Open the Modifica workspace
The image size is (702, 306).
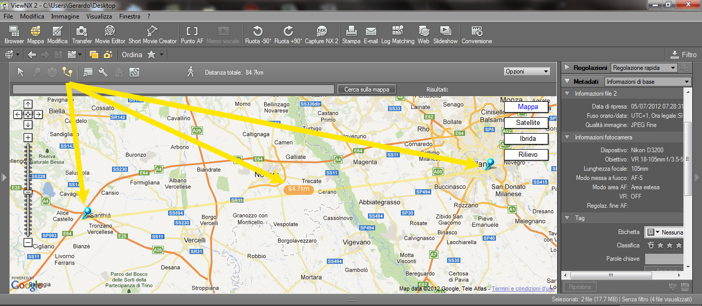coord(57,34)
